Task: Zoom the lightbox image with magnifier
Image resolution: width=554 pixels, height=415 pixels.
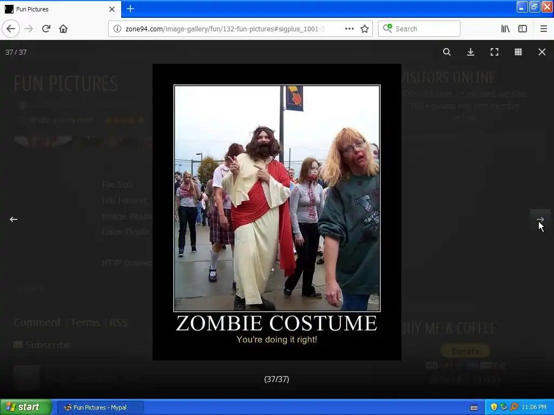Action: coord(446,52)
